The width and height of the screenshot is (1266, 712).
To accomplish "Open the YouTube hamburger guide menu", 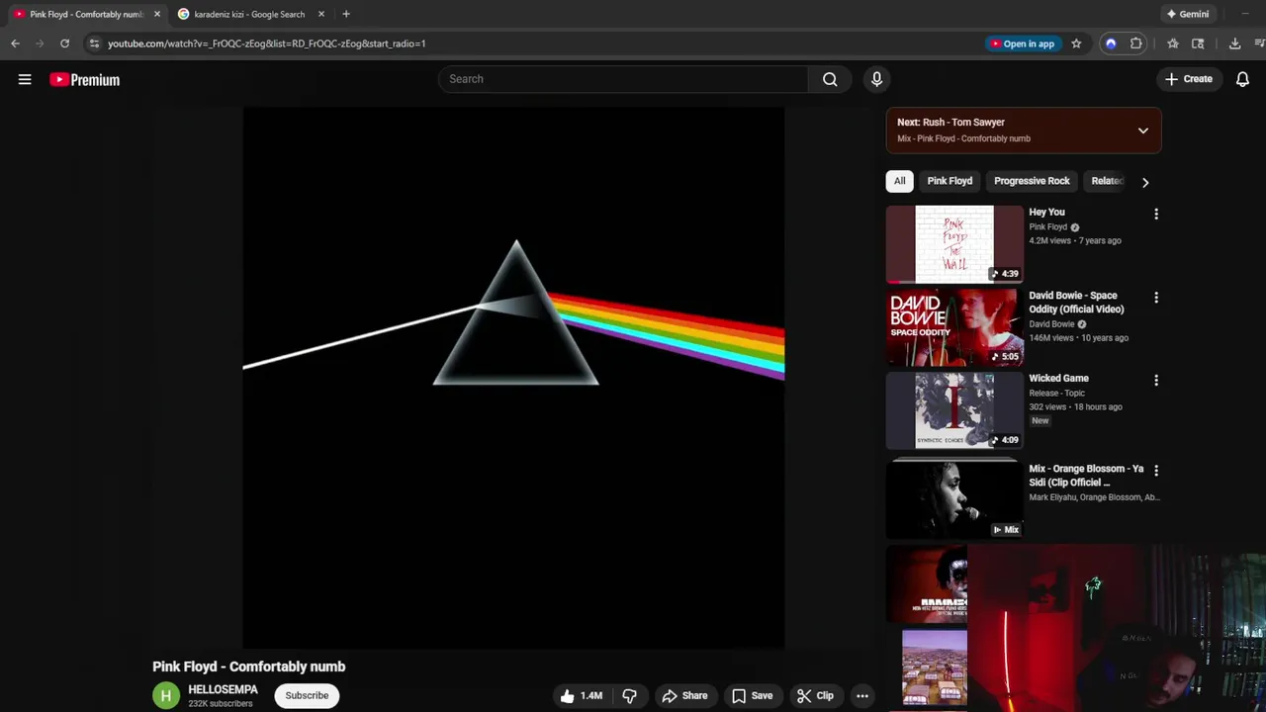I will [x=25, y=79].
